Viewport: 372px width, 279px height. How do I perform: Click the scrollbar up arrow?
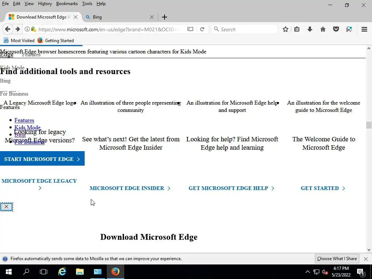tap(369, 48)
